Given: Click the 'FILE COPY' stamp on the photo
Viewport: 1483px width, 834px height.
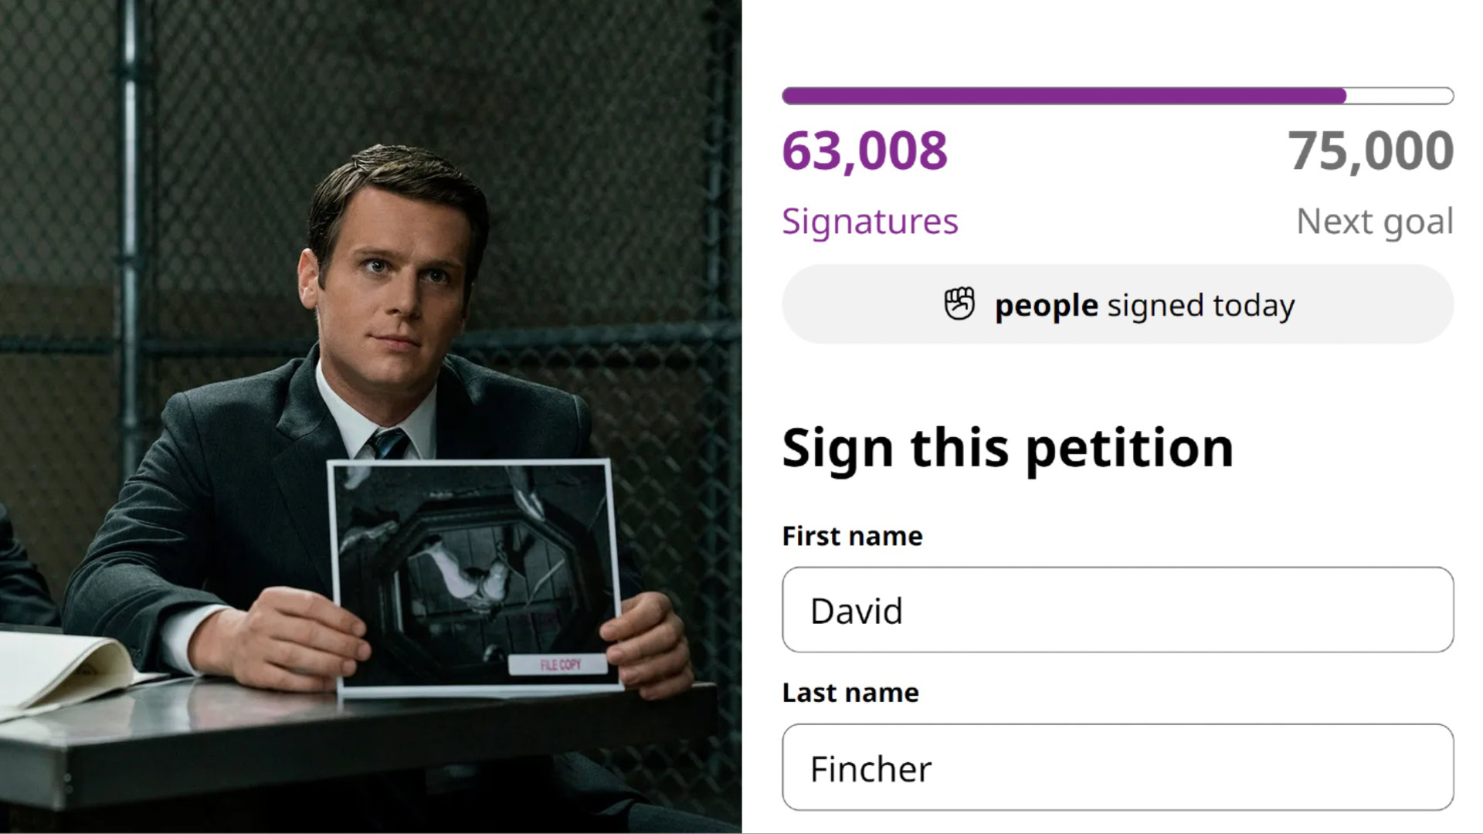Looking at the screenshot, I should (558, 665).
